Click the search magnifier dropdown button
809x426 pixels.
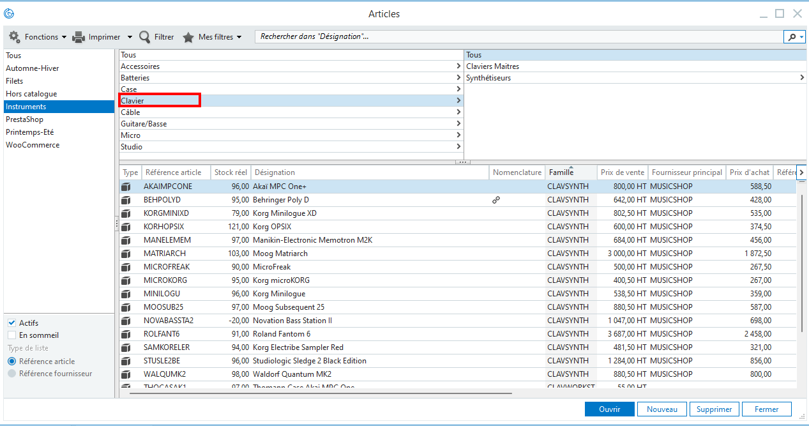[x=795, y=37]
